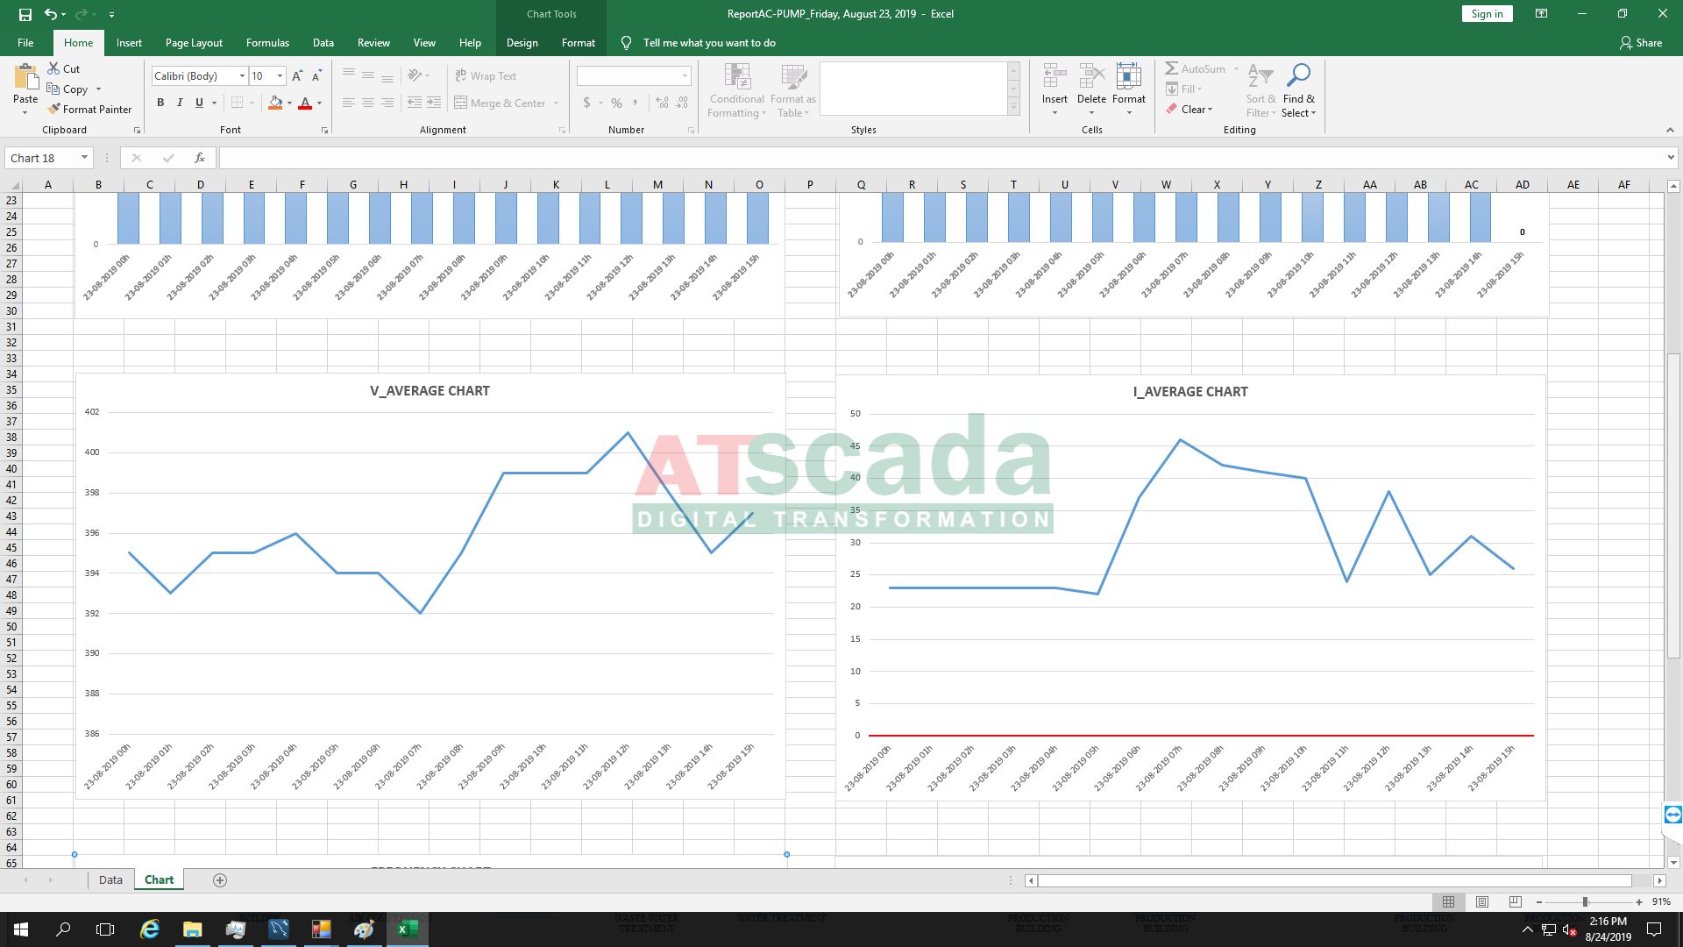Toggle Bold formatting
Screen dimensions: 1683x947
click(x=160, y=103)
